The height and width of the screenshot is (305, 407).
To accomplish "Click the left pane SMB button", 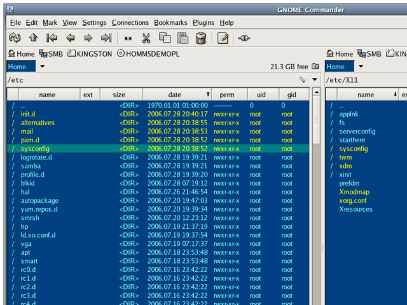I will (51, 54).
